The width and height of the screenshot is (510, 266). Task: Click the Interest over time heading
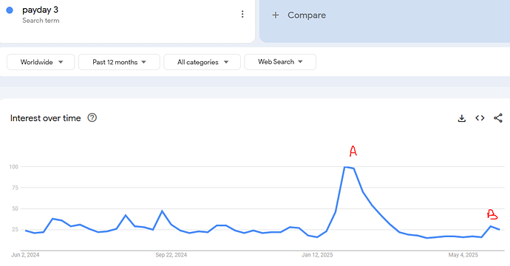(46, 118)
